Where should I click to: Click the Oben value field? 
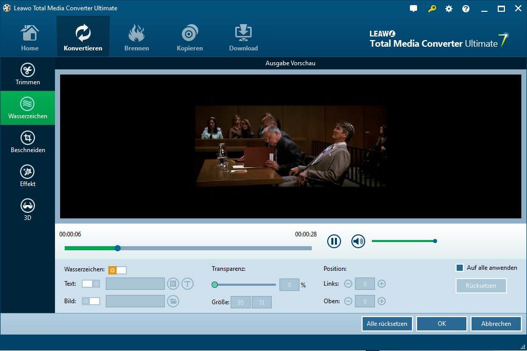click(365, 301)
